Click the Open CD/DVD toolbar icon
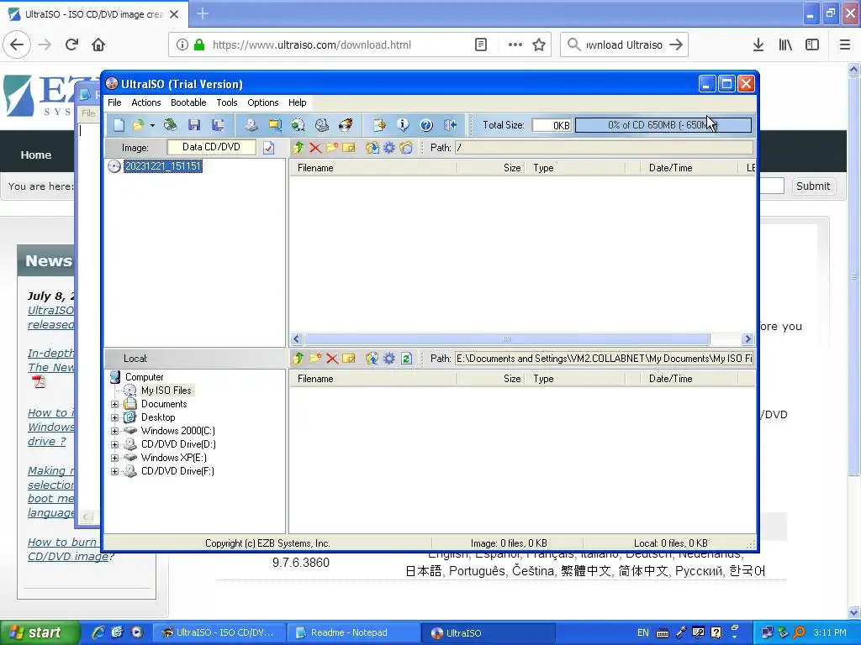The height and width of the screenshot is (645, 861). 171,125
